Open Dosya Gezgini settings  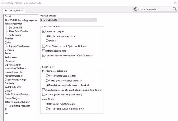tap(12, 98)
